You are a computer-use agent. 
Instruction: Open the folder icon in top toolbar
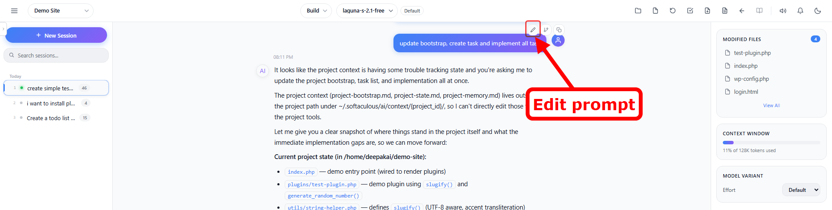(x=638, y=11)
